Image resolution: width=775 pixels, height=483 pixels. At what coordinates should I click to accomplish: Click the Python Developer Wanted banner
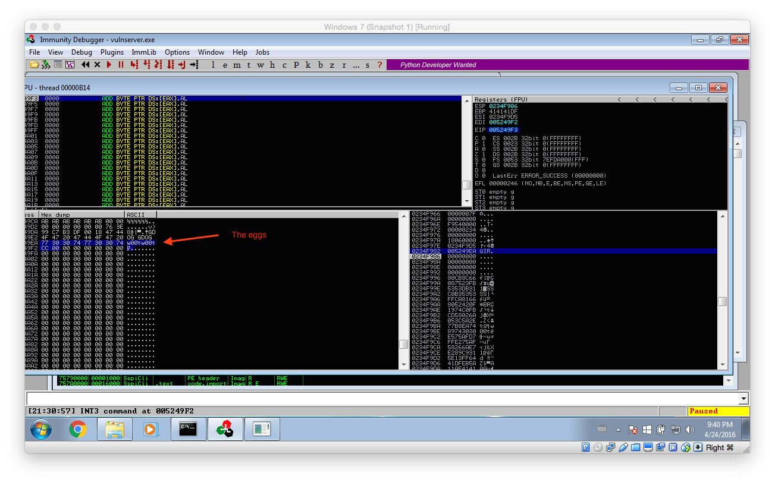coord(567,65)
